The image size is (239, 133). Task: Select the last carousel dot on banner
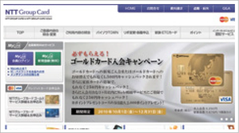(x=231, y=119)
